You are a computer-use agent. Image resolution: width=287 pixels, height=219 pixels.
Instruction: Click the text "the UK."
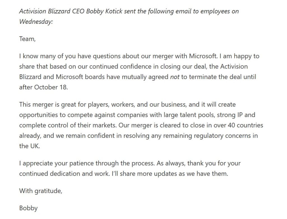click(29, 146)
